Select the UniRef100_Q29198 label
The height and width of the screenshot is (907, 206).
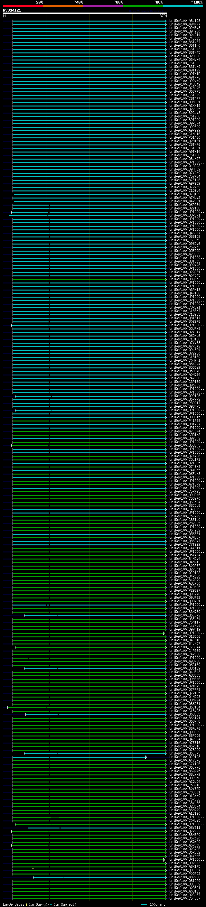click(x=185, y=757)
